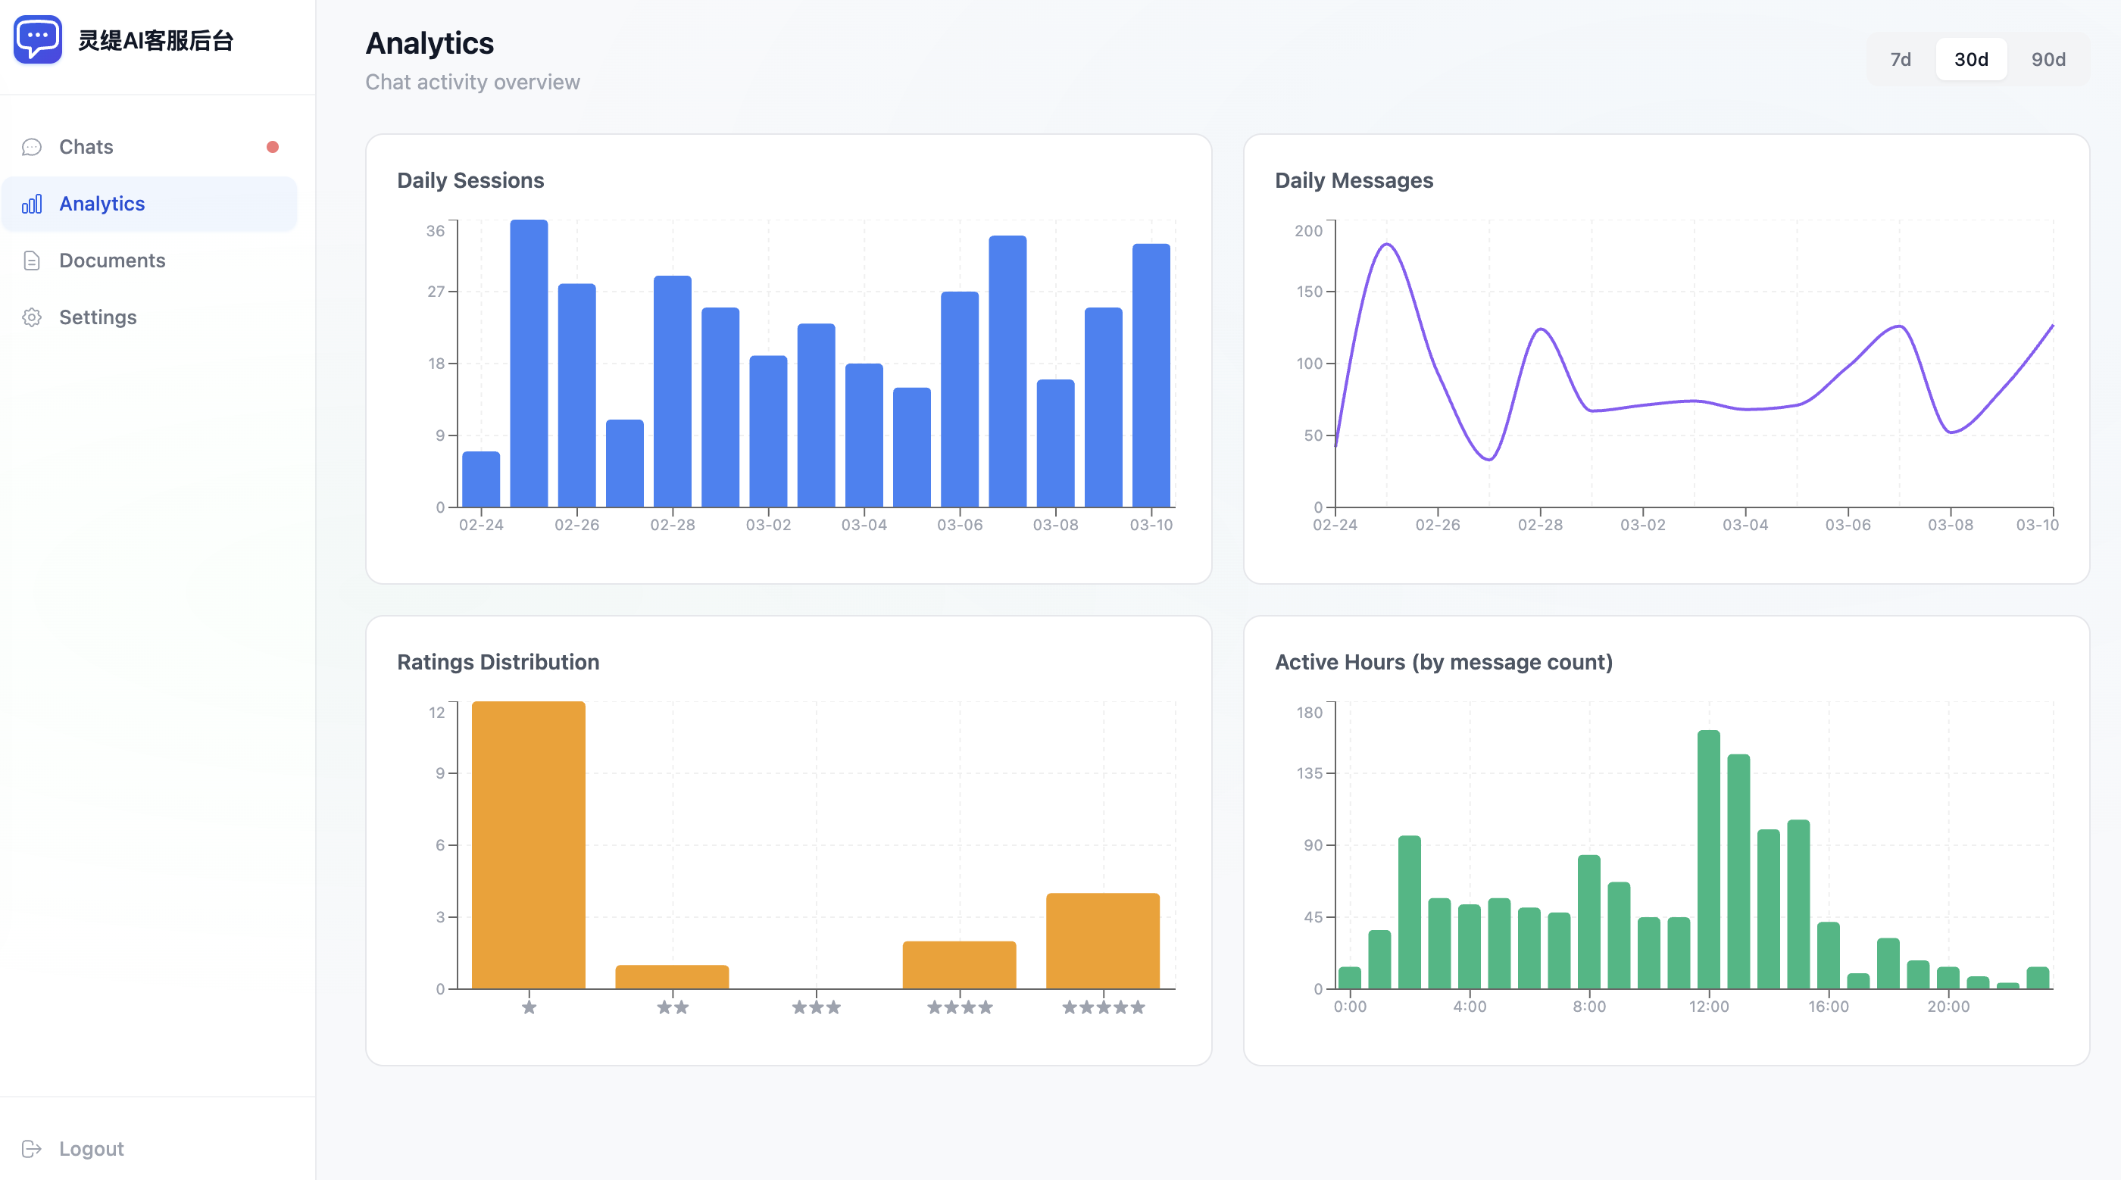Viewport: 2121px width, 1180px height.
Task: Select the 30d time range
Action: coord(1970,59)
